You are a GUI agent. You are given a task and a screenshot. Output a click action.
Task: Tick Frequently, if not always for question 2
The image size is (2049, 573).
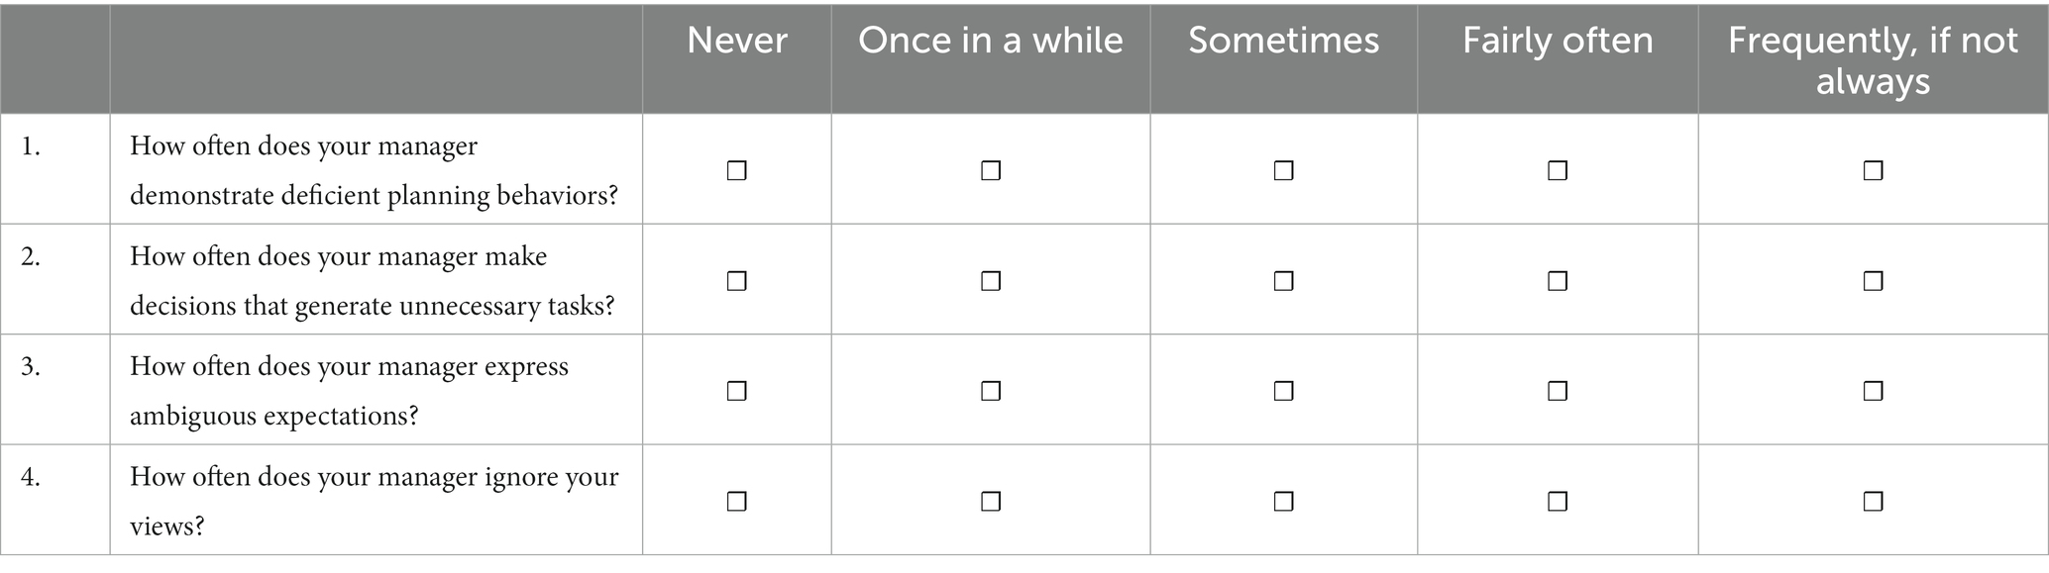[x=1873, y=281]
